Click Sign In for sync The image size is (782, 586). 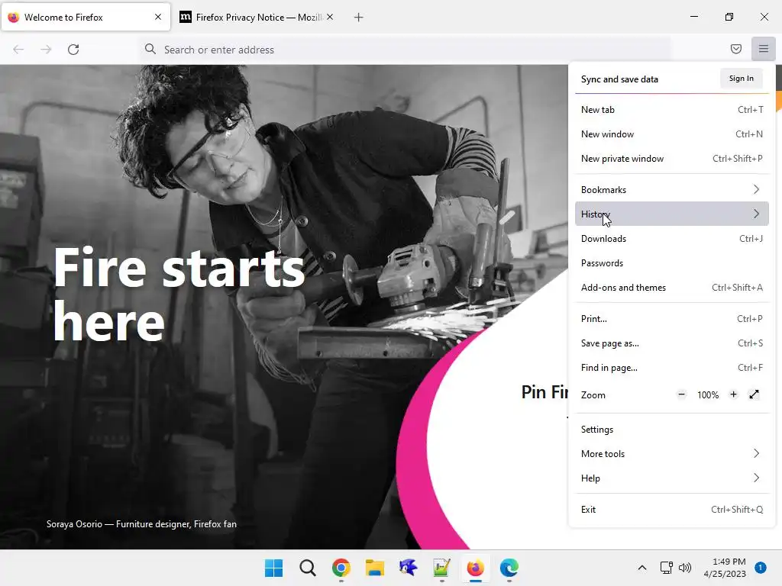click(x=741, y=79)
